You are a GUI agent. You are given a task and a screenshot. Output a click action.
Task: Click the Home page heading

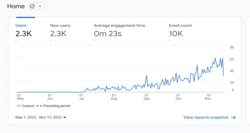click(16, 6)
